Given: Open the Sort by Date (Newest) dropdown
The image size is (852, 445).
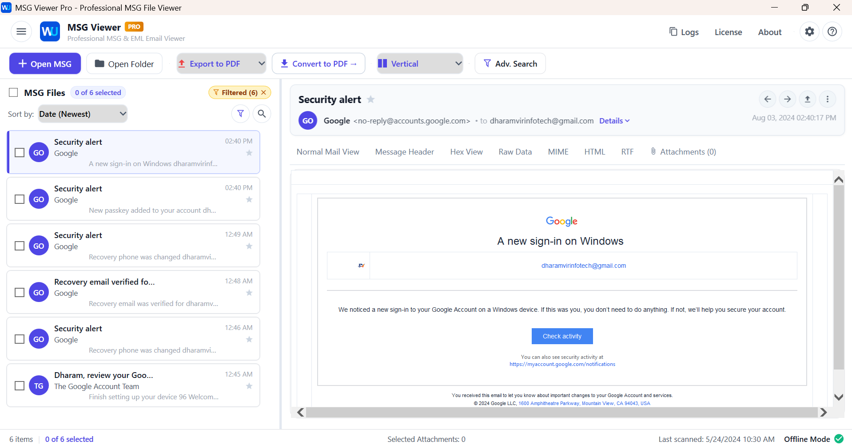Looking at the screenshot, I should 83,114.
